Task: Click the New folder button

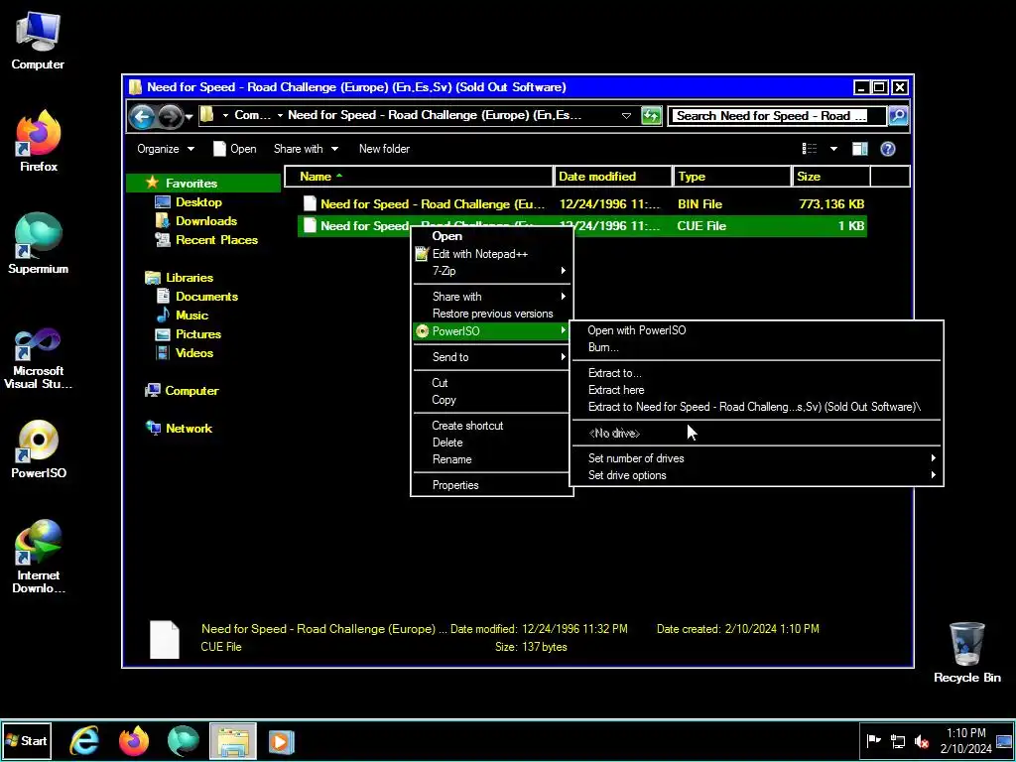Action: point(384,149)
